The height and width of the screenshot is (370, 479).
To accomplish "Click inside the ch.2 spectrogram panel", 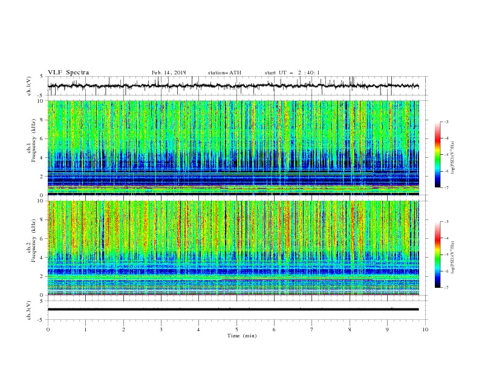I will pyautogui.click(x=233, y=248).
